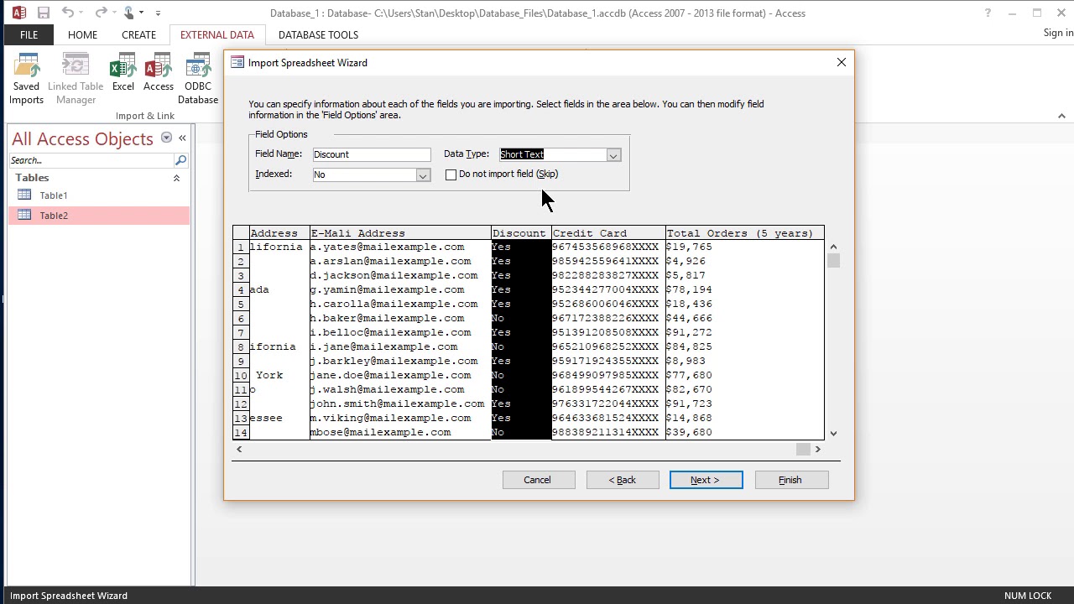Select the Credit Card column header
The image size is (1074, 604).
pos(608,233)
